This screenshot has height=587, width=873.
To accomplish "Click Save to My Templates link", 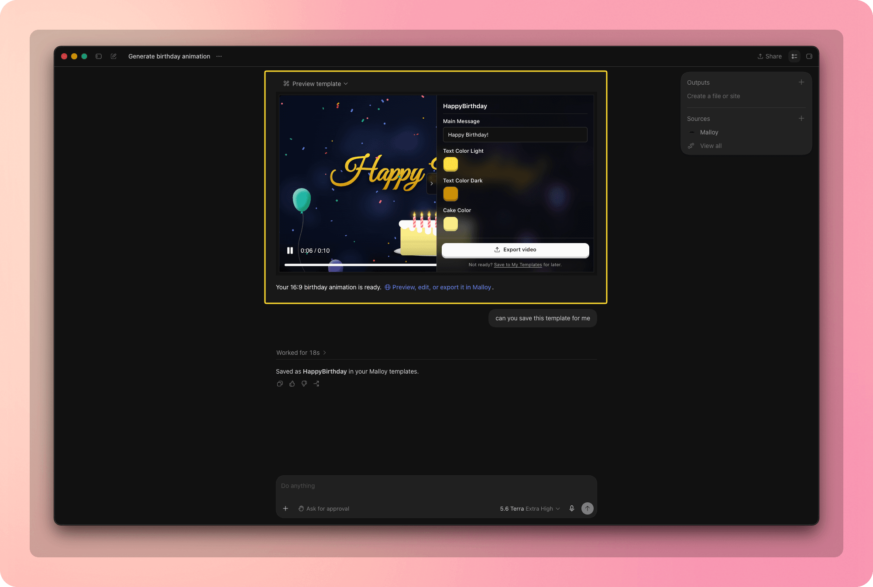I will pyautogui.click(x=518, y=265).
